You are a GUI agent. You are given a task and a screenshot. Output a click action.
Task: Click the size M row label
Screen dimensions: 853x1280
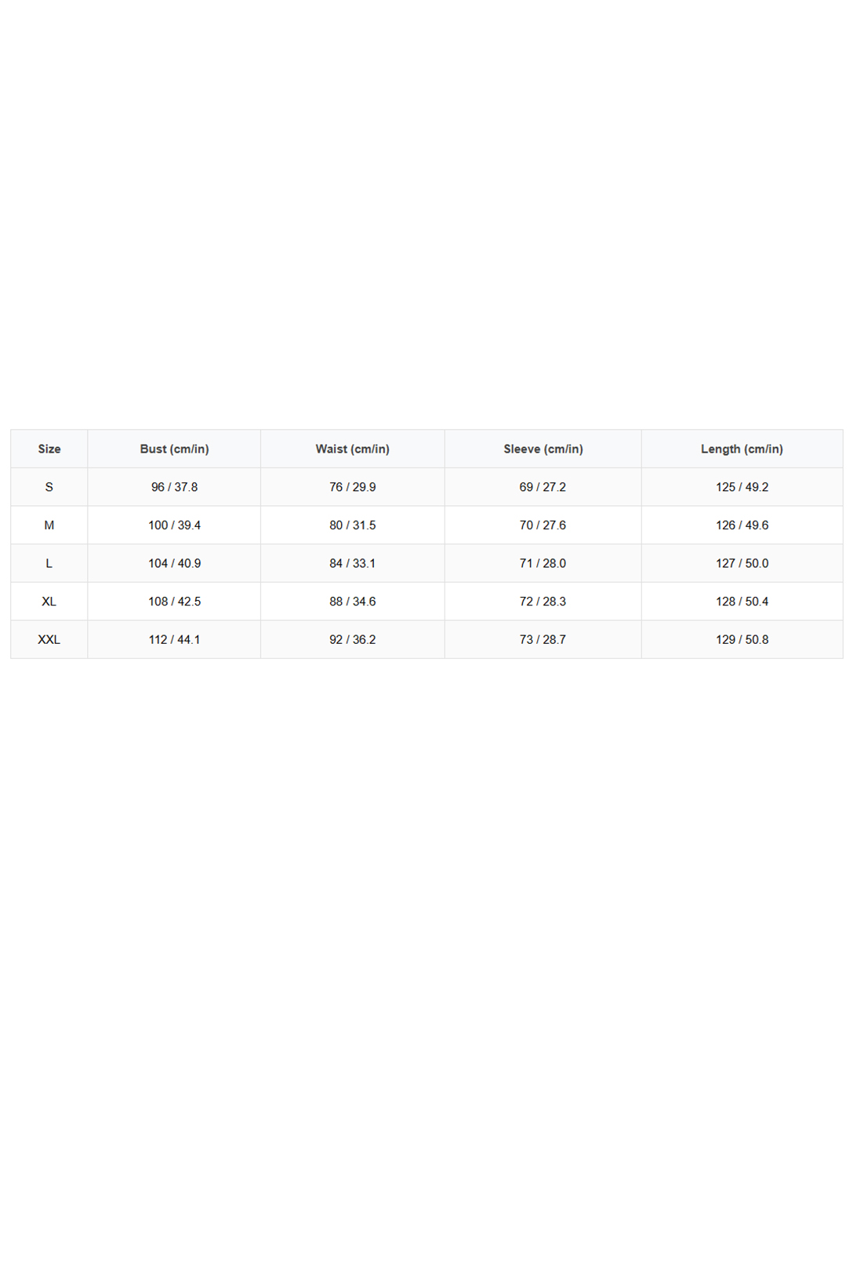coord(49,525)
